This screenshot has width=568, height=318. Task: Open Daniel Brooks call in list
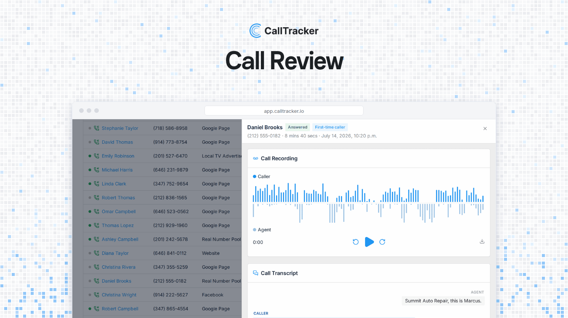(117, 281)
